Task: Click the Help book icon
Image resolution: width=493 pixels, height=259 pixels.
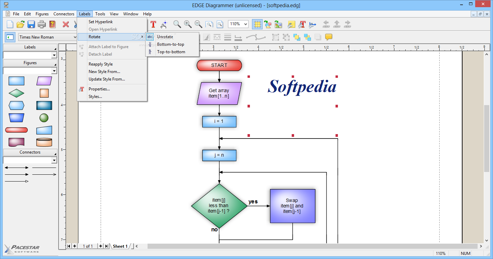Action: pos(52,24)
